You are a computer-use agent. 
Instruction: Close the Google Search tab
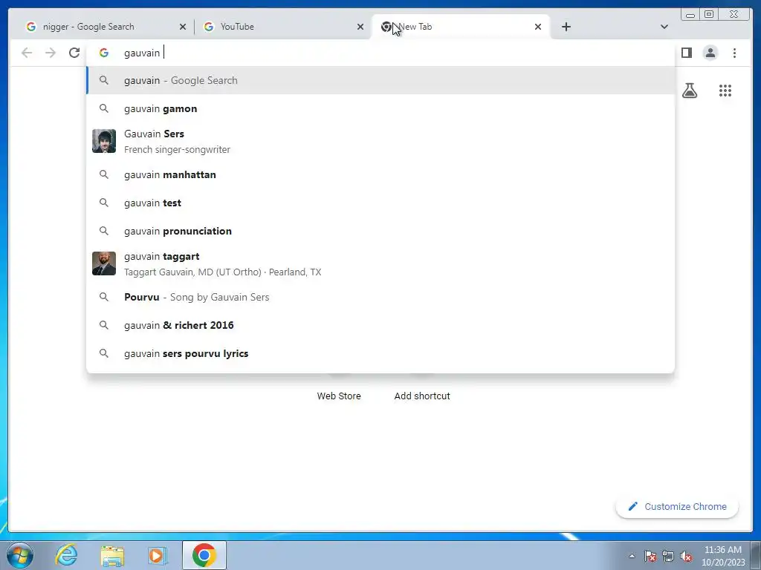tap(183, 27)
